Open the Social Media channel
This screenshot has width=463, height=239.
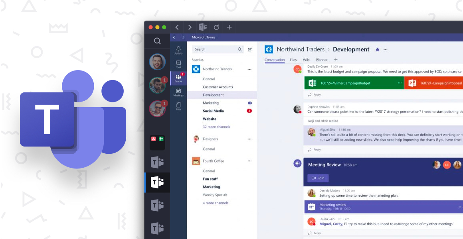[x=213, y=111]
